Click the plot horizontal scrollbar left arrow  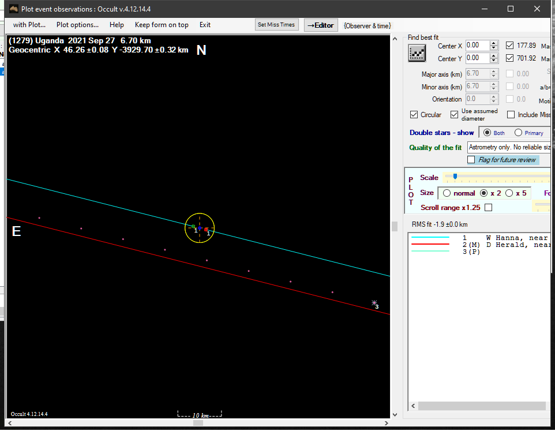click(10, 423)
